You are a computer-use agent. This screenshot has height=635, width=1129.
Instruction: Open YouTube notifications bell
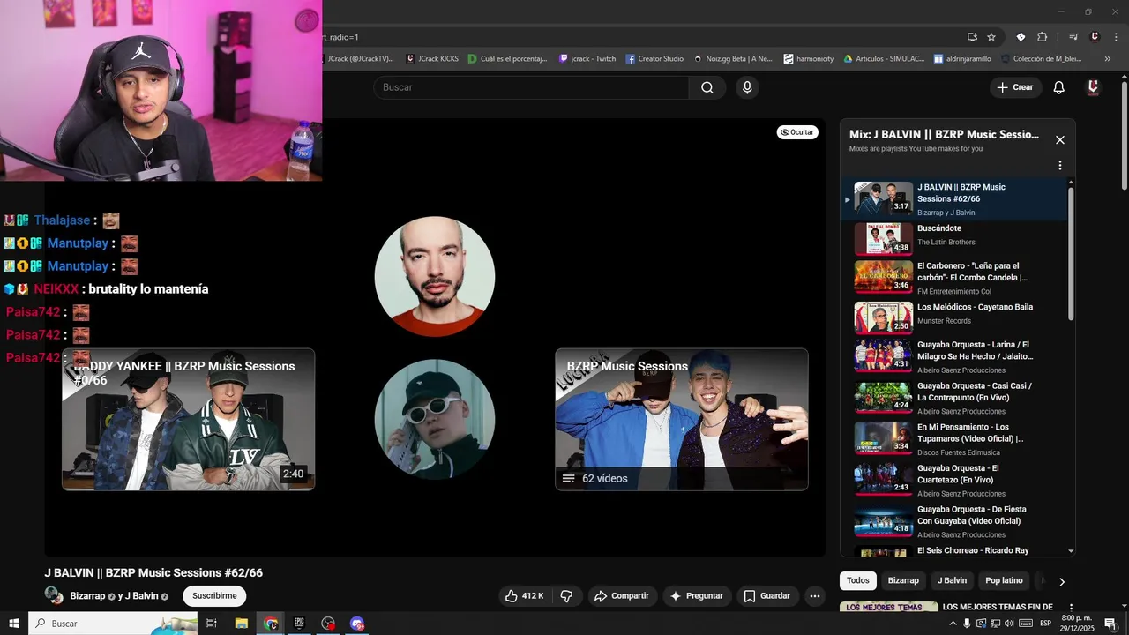point(1059,87)
